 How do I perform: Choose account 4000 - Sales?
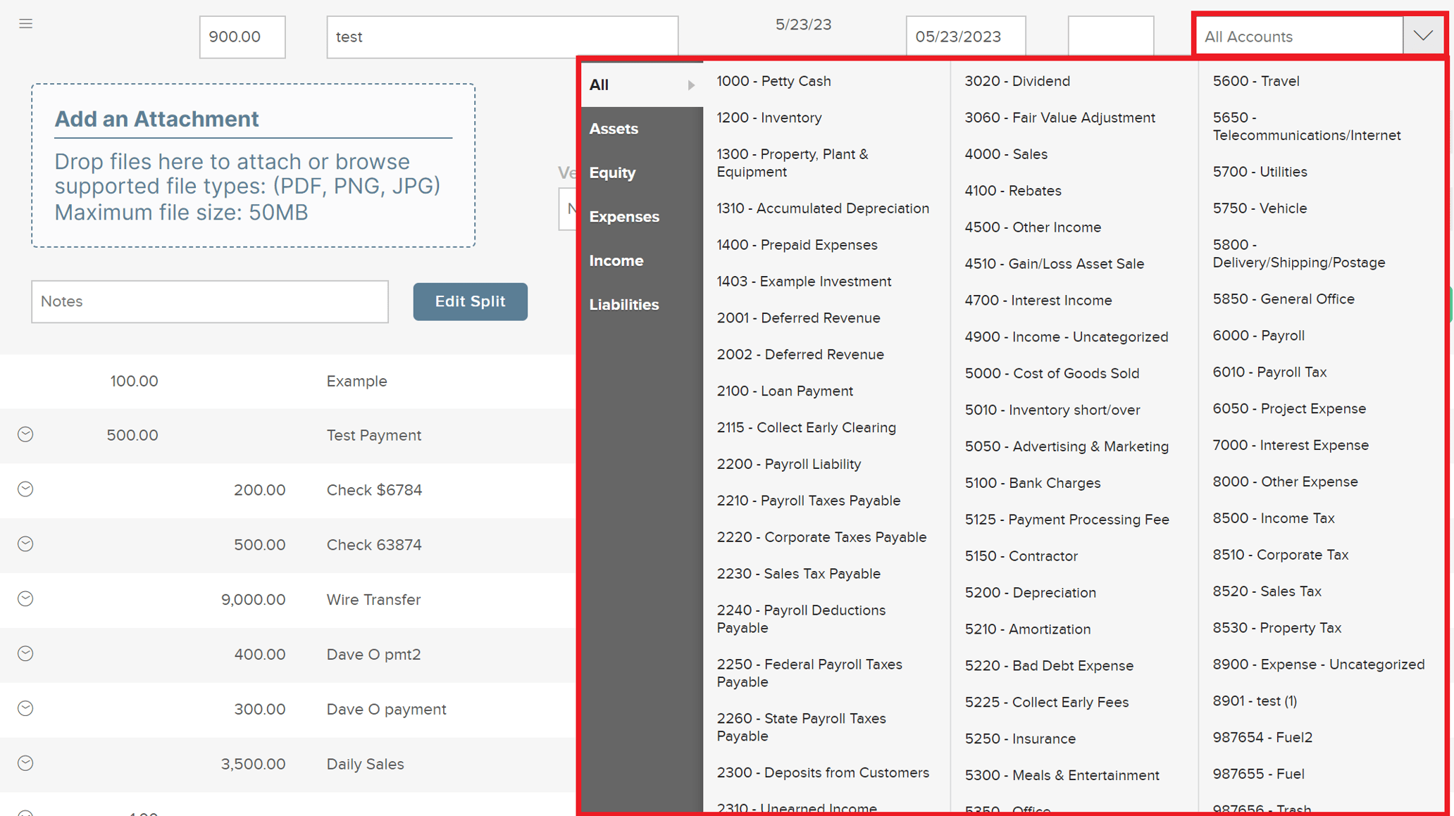(1006, 154)
